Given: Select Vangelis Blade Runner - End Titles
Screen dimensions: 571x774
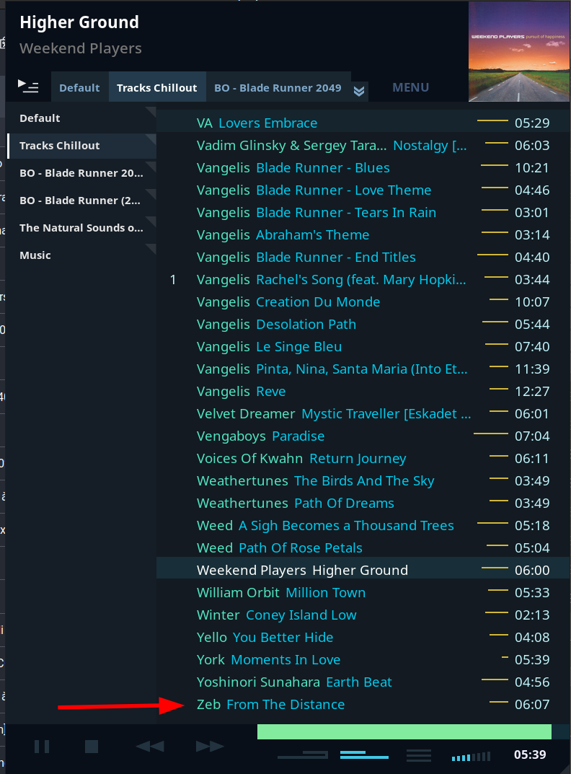Looking at the screenshot, I should click(363, 258).
